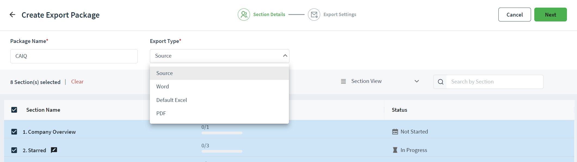
Task: Click the Status column header
Action: (x=399, y=110)
